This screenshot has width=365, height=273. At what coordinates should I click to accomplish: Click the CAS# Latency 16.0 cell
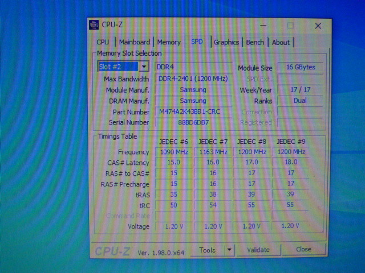213,162
